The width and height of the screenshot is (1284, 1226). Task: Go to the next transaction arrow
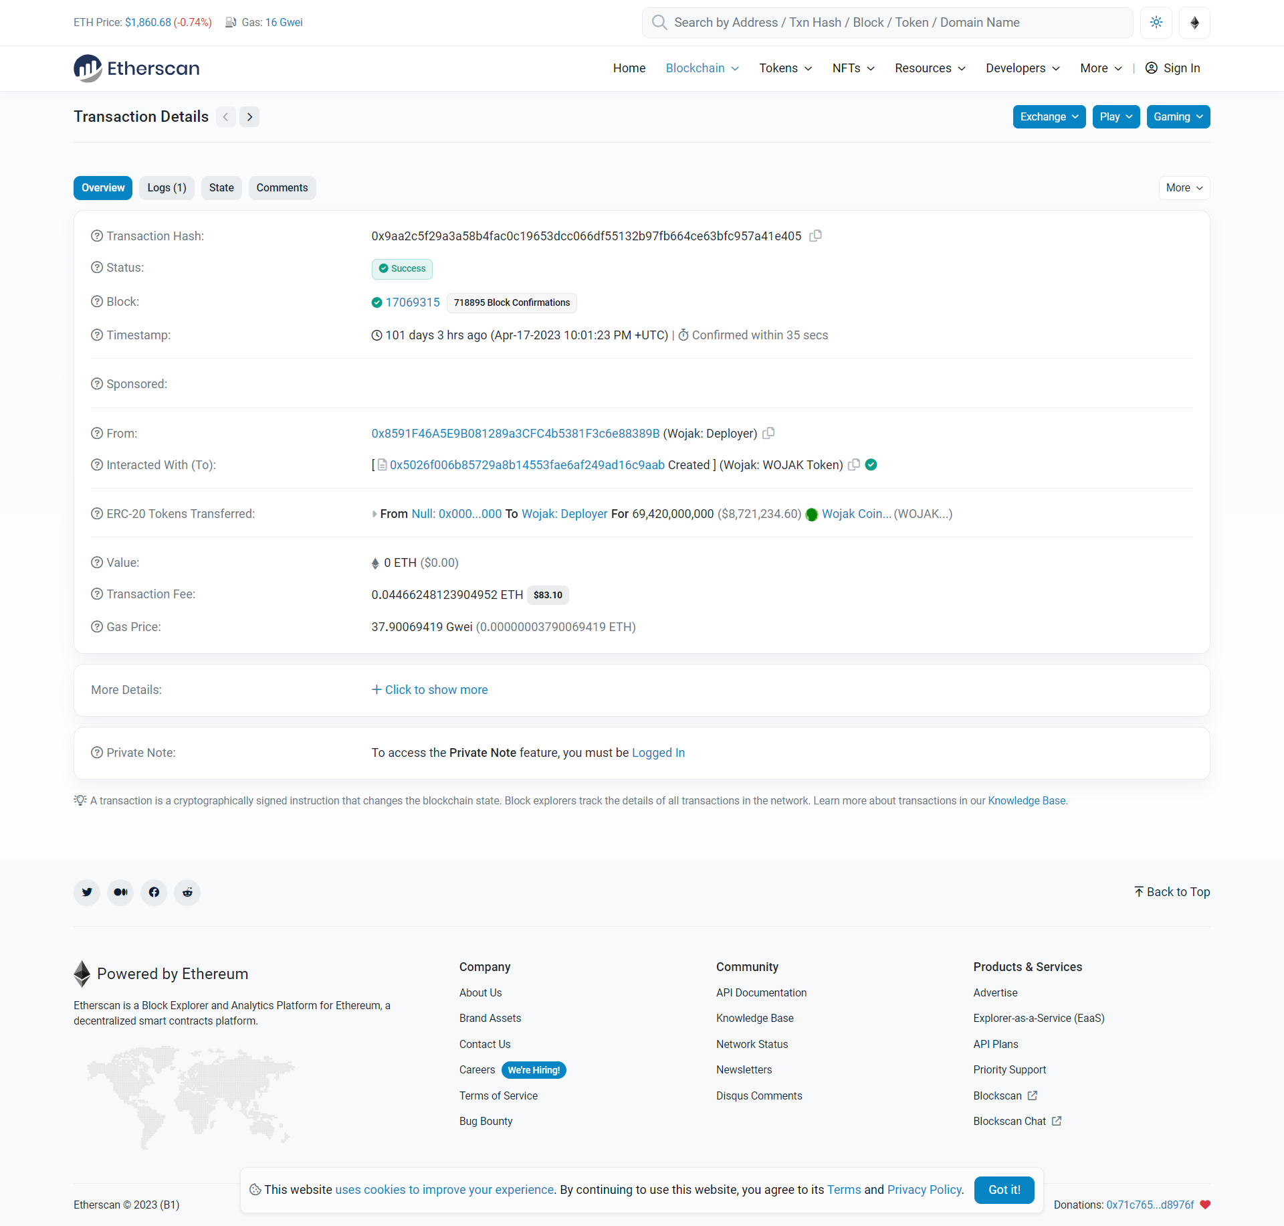(x=249, y=117)
